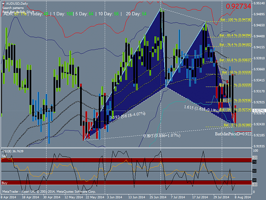Click the RSI 30 level marker

tap(254, 180)
